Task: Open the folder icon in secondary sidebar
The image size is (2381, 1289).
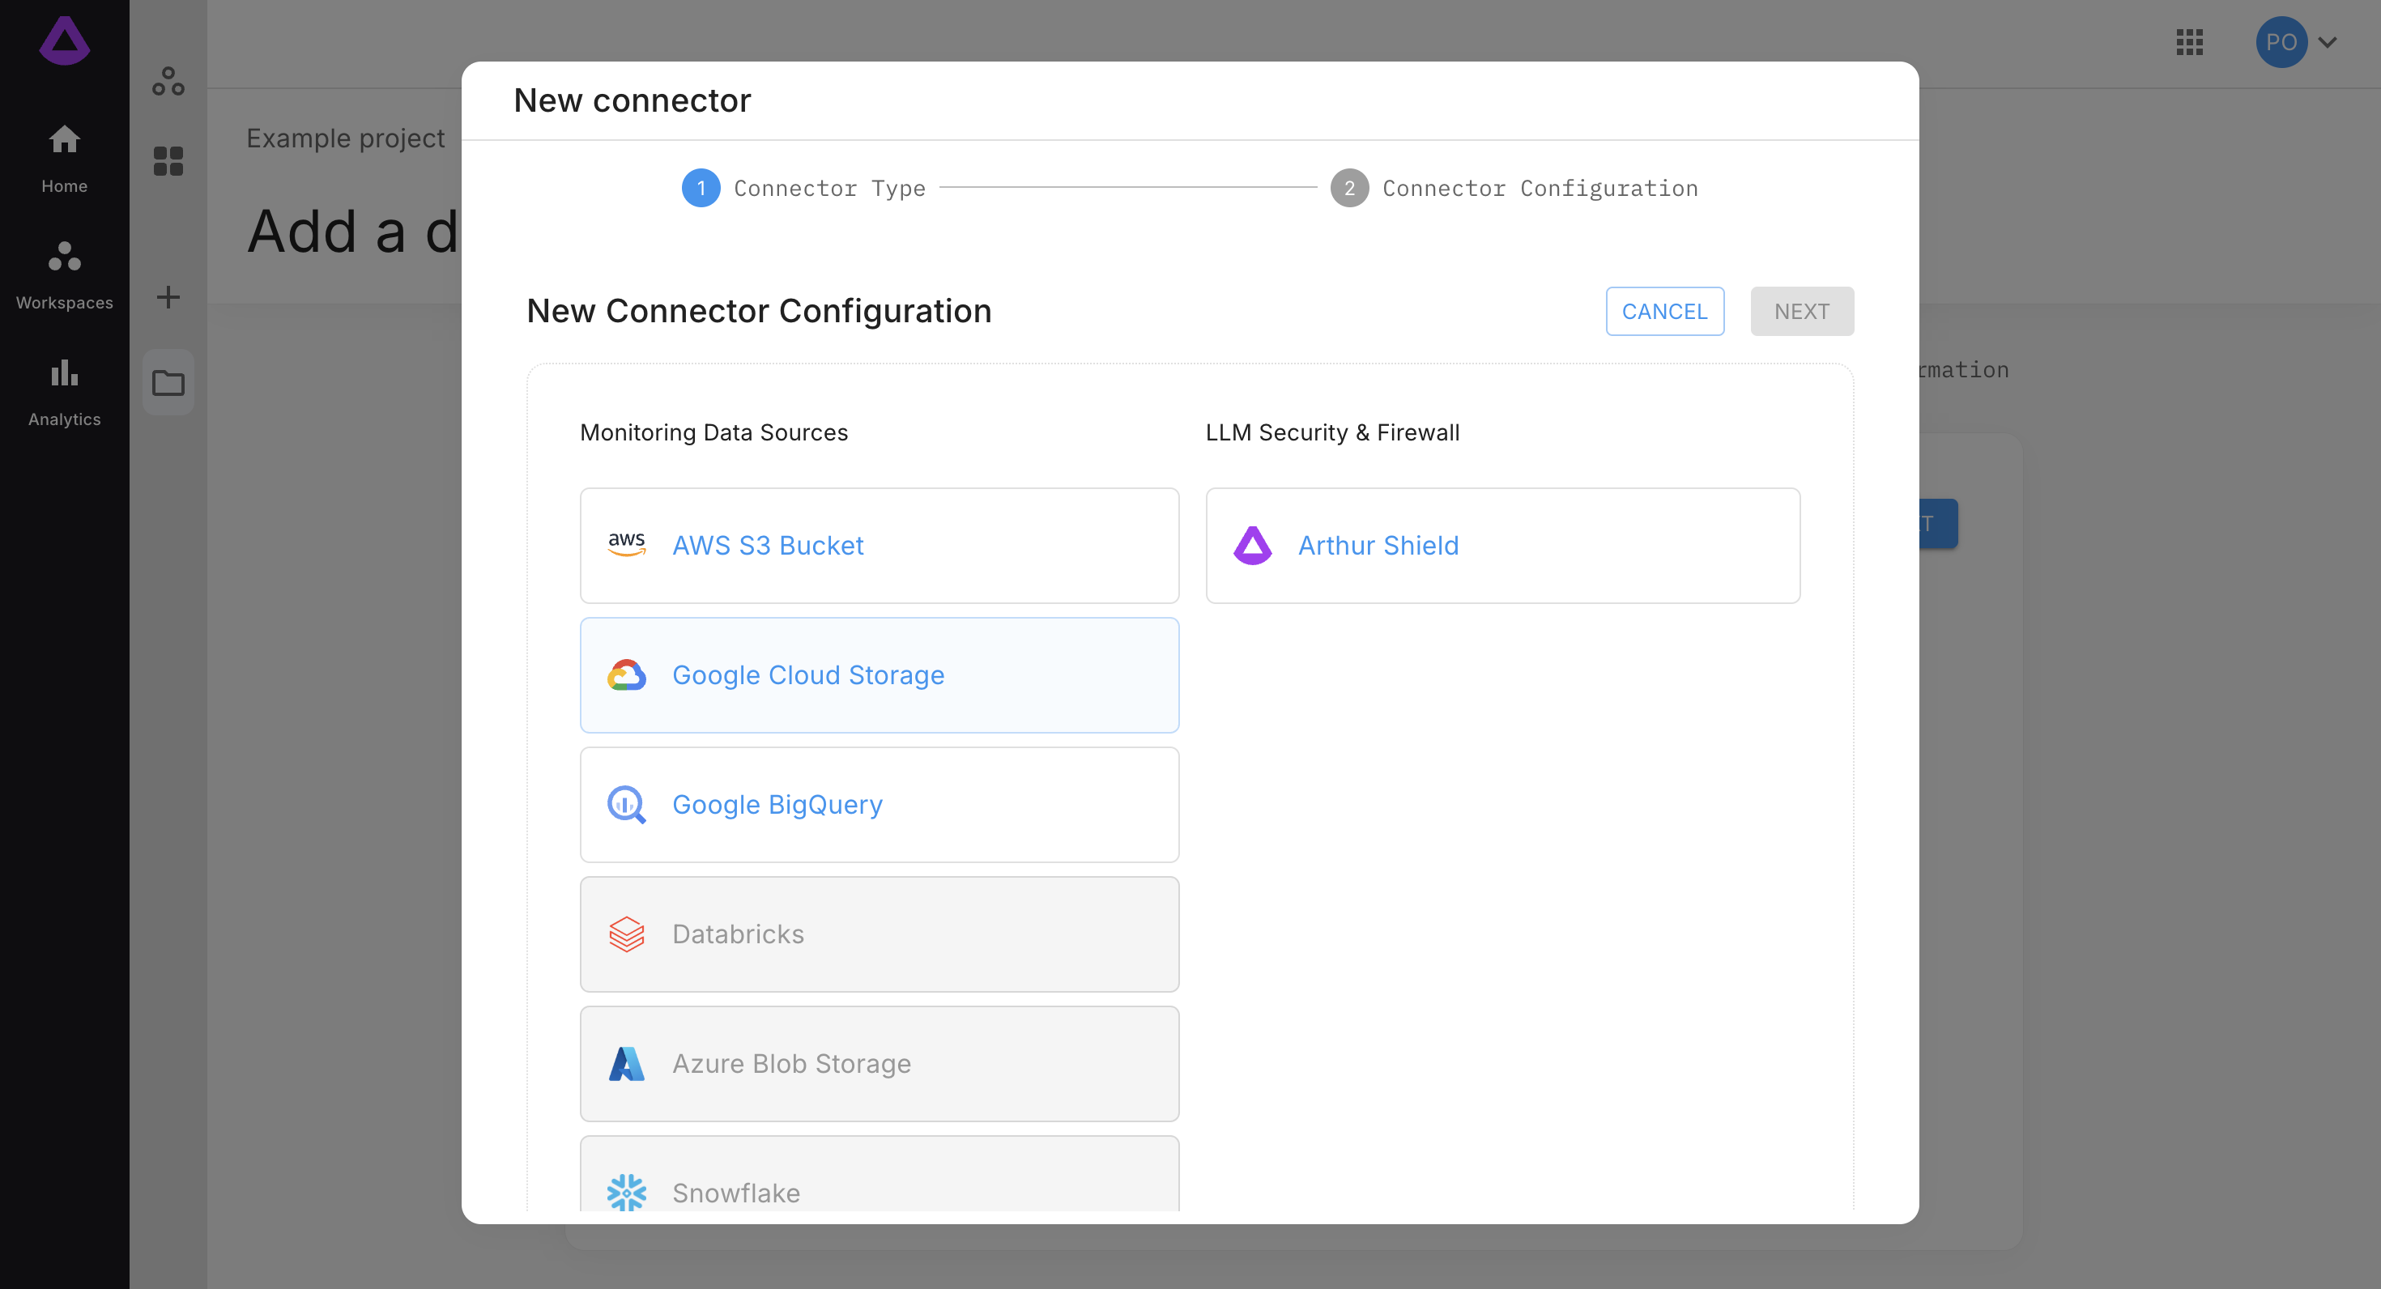Action: pyautogui.click(x=168, y=382)
